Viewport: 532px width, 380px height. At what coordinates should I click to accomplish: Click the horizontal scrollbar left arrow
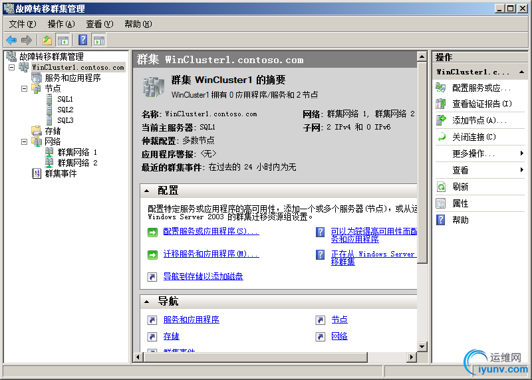pos(138,357)
